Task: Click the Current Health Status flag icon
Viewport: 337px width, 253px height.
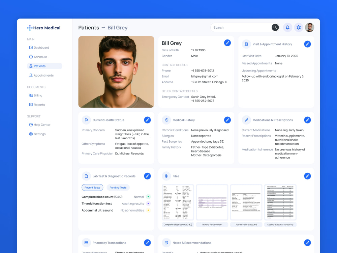Action: (86, 120)
